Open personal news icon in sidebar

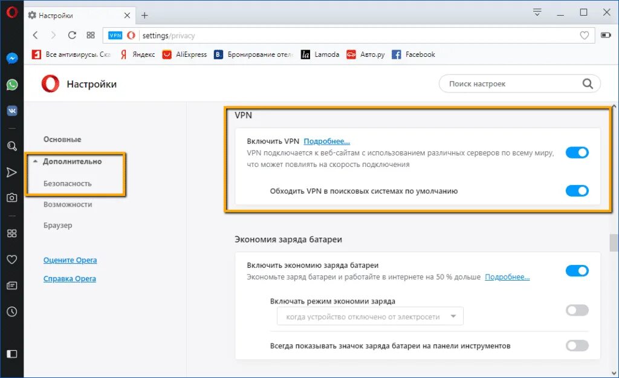pos(12,285)
